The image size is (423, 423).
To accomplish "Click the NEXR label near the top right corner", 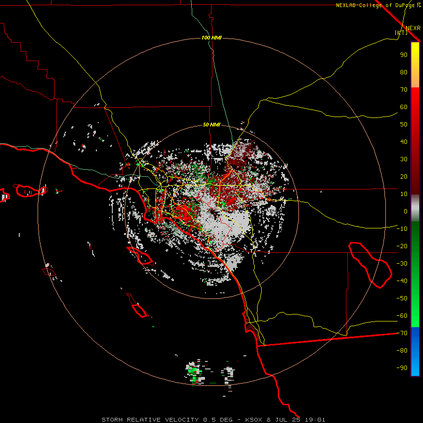I will [413, 28].
